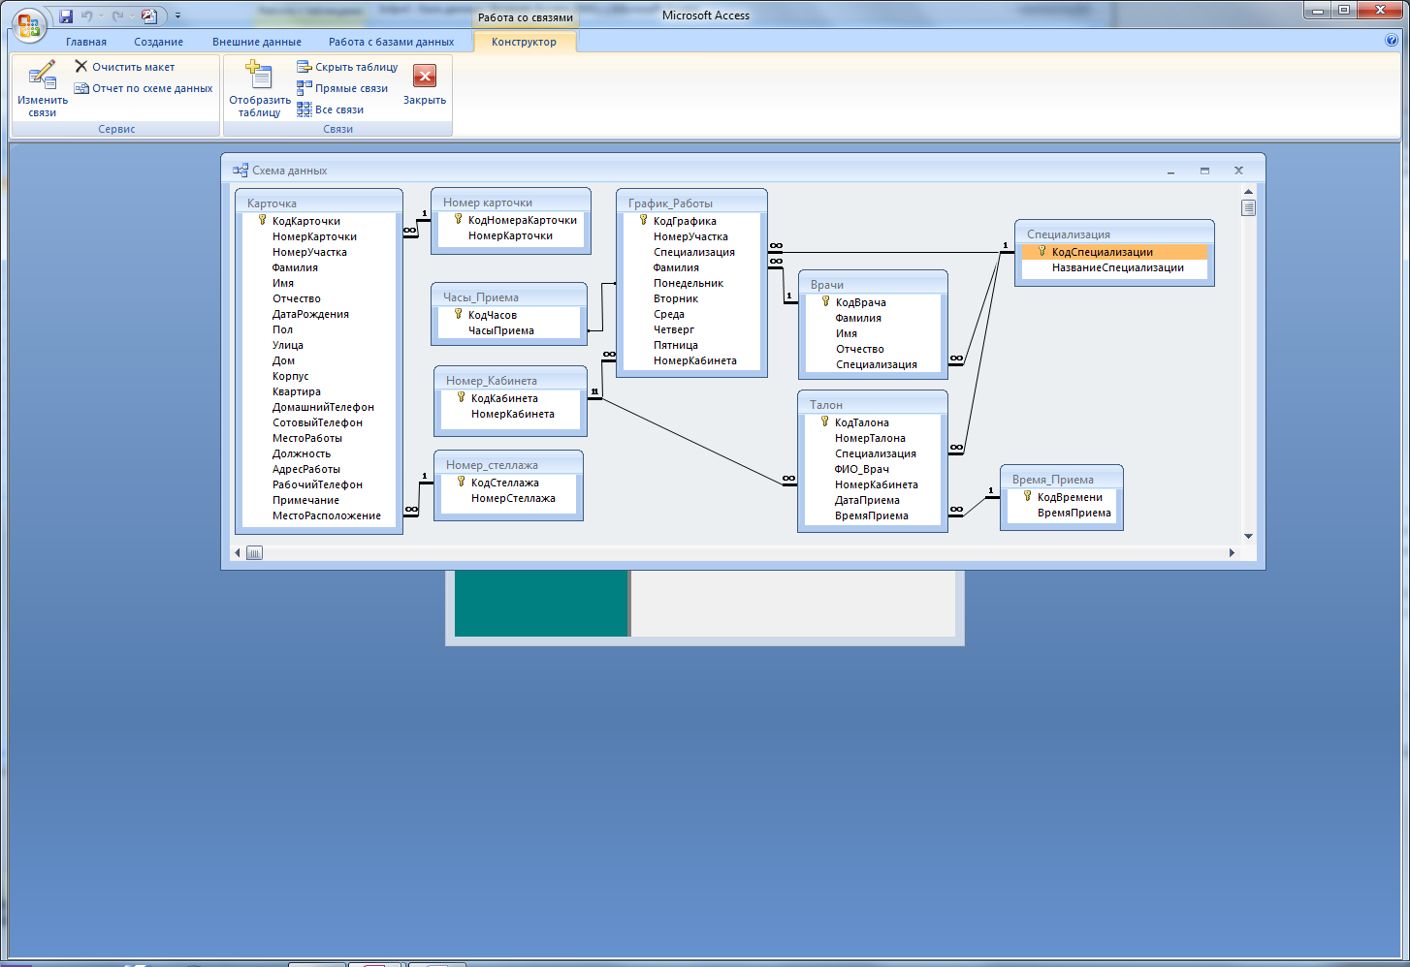Click the Save icon in quick access toolbar

[x=66, y=16]
